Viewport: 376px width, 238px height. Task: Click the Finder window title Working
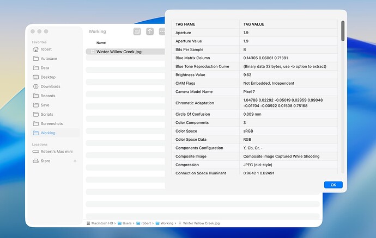(x=97, y=32)
